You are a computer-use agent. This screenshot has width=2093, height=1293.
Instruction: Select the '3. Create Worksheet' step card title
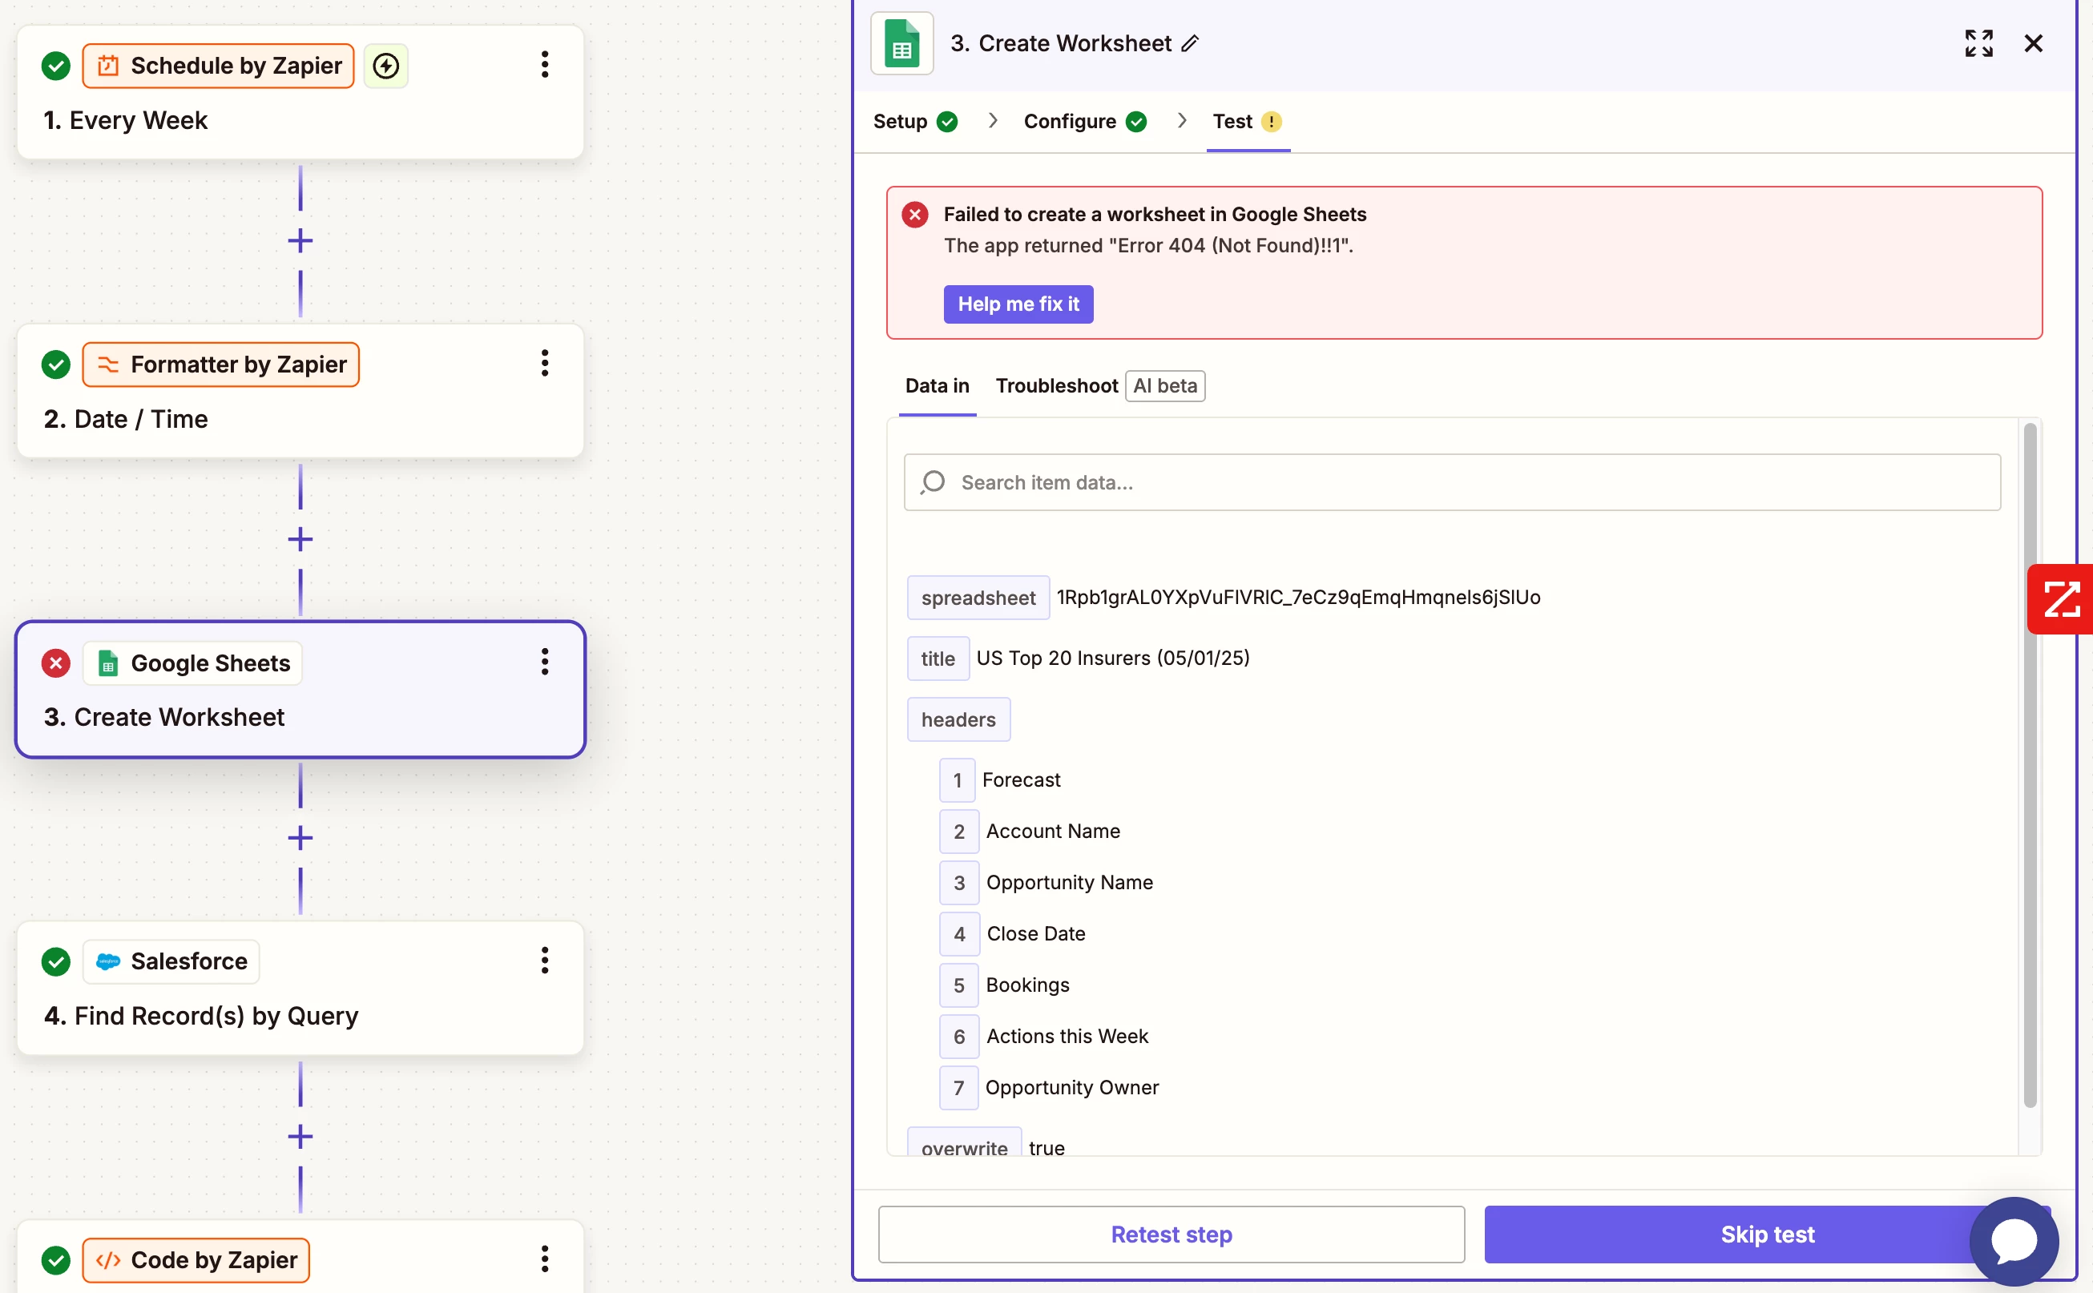click(163, 717)
